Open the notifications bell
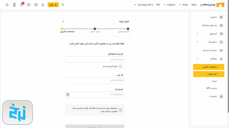The width and height of the screenshot is (229, 128). point(21,5)
